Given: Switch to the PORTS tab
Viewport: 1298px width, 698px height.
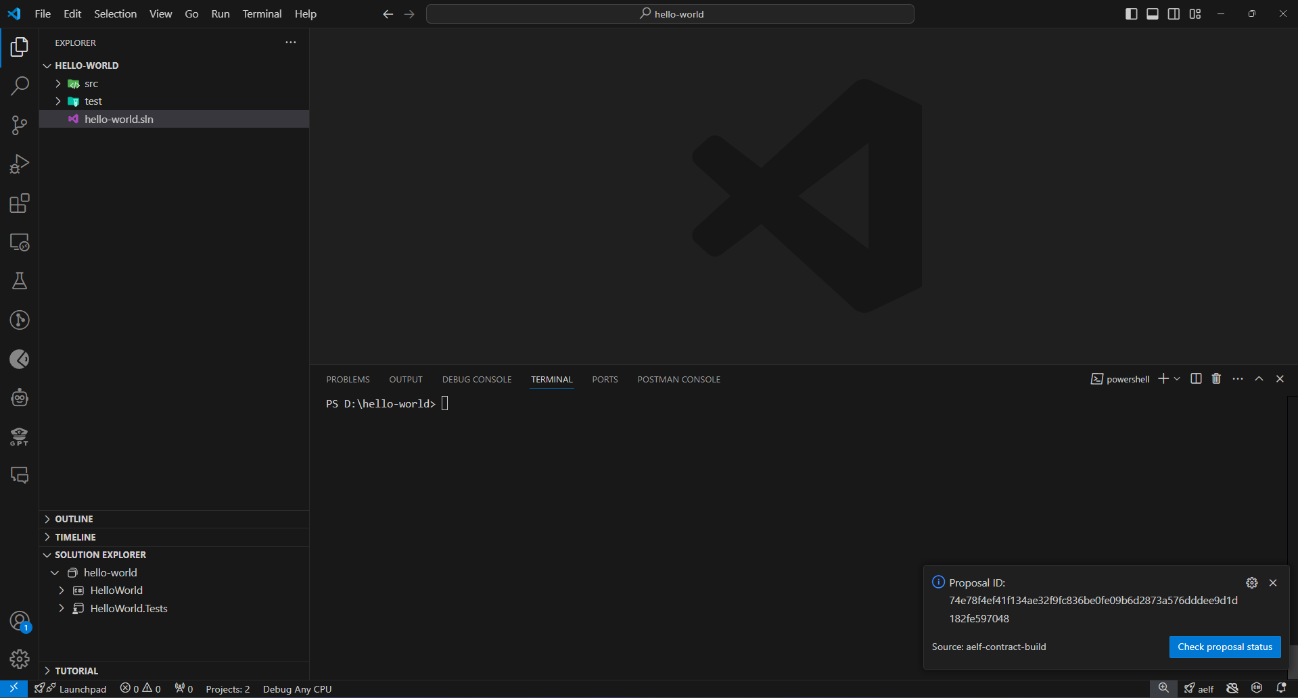Looking at the screenshot, I should tap(605, 380).
